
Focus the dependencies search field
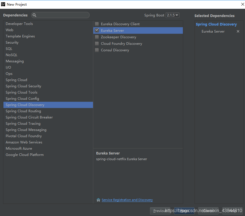pos(60,15)
